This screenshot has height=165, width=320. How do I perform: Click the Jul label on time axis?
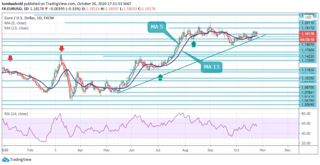click(158, 151)
